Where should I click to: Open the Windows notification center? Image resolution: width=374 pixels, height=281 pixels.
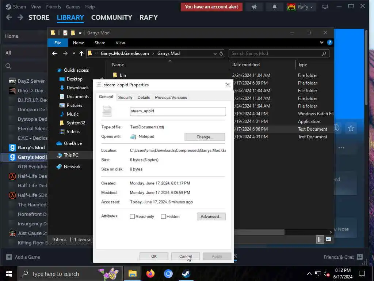[x=362, y=274]
